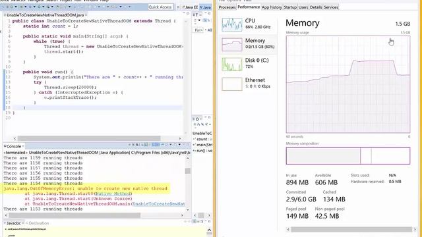Maximize the Console view

click(188, 145)
